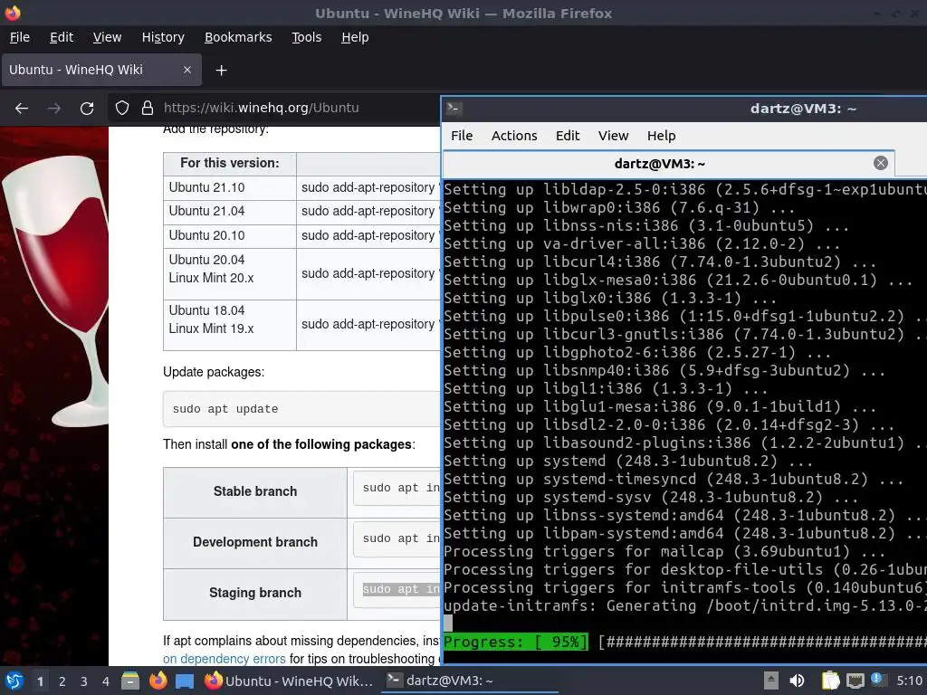
Task: Click the Ubuntu 21.04 table cell
Action: click(229, 212)
